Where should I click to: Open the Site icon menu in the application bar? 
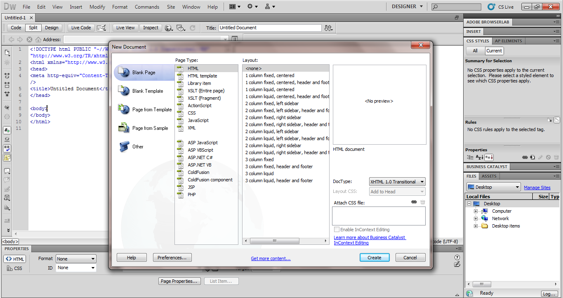pos(270,7)
